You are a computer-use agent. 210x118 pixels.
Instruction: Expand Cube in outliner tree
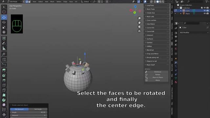coord(181,11)
